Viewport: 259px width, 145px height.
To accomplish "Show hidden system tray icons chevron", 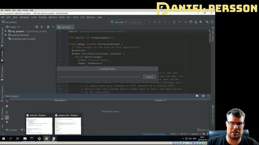I will pyautogui.click(x=183, y=139).
